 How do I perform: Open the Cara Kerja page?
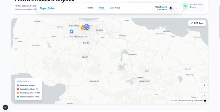pos(115,8)
